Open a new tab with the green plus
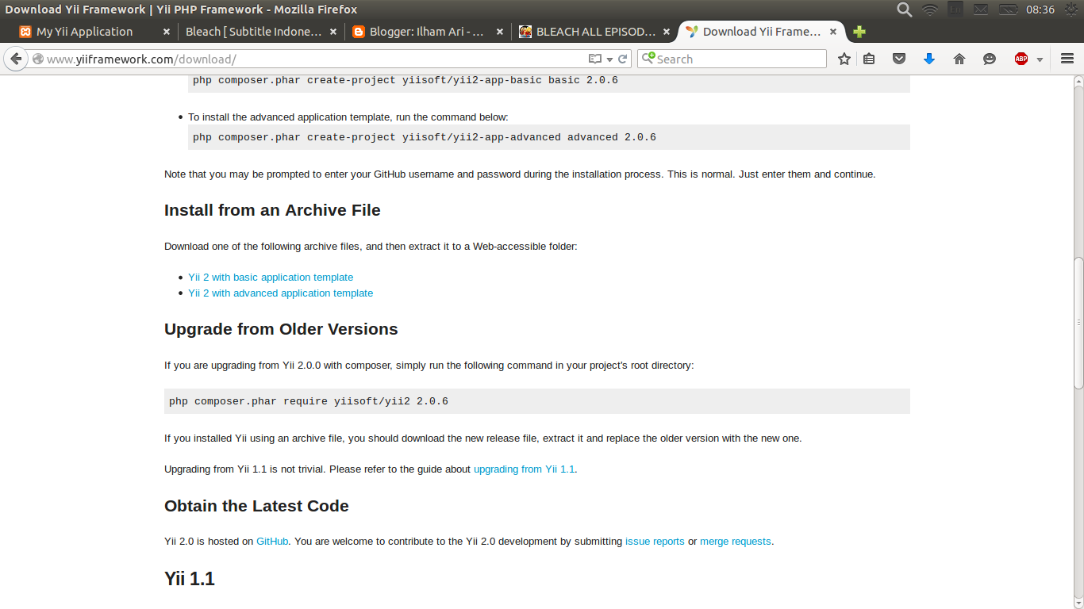 [x=859, y=32]
